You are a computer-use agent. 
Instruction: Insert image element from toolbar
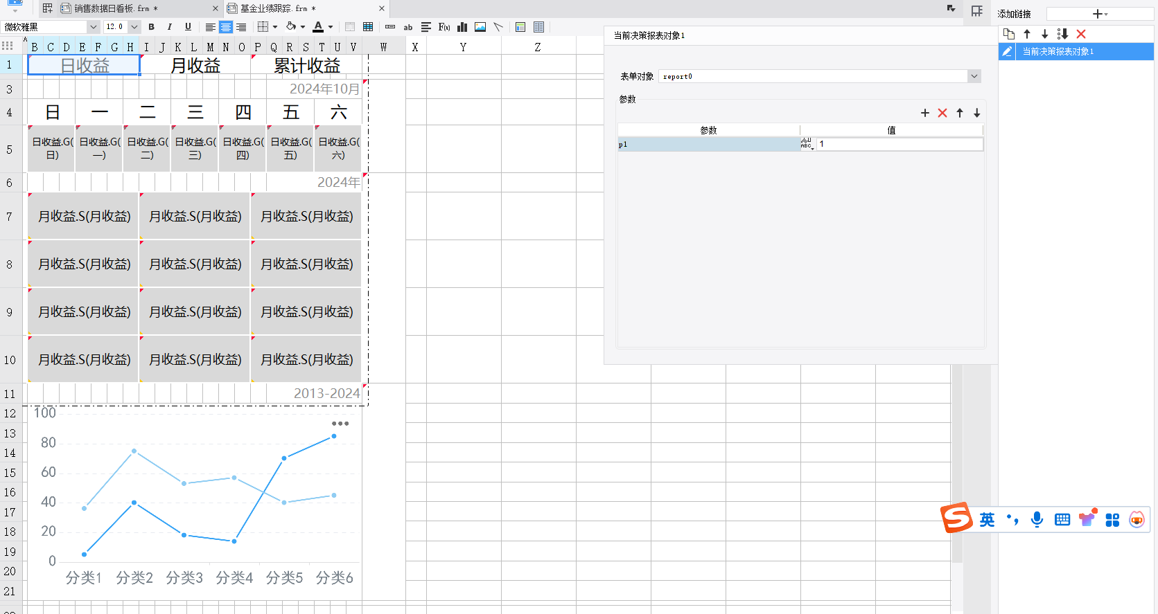click(480, 27)
